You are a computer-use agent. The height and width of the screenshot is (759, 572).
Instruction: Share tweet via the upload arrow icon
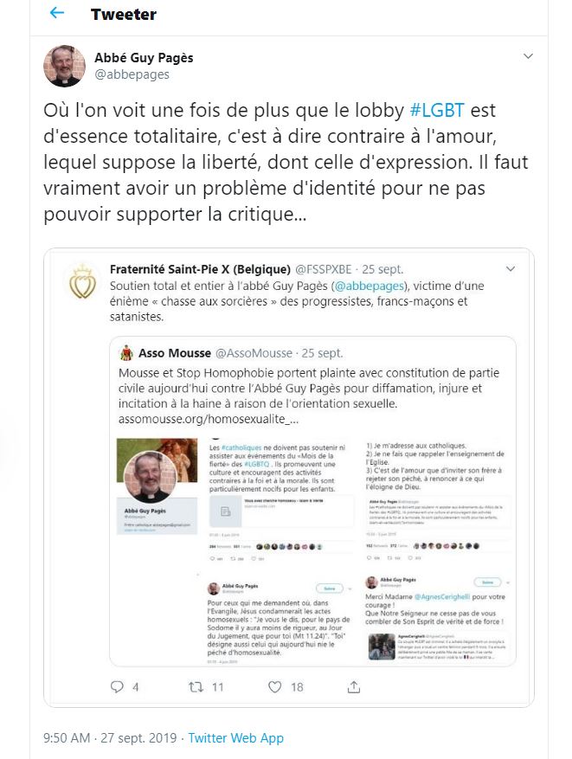354,686
